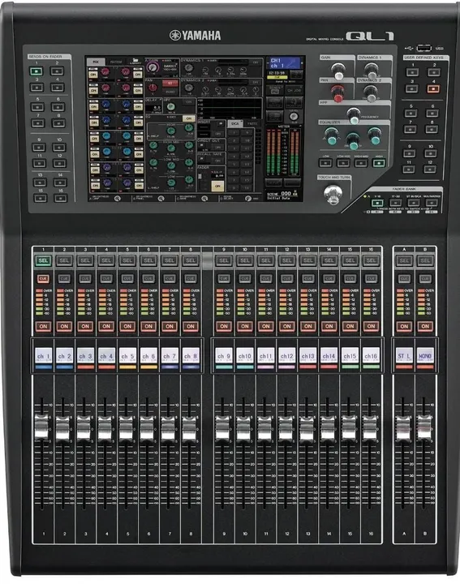Select Sends On Fader key 2

(x=57, y=71)
